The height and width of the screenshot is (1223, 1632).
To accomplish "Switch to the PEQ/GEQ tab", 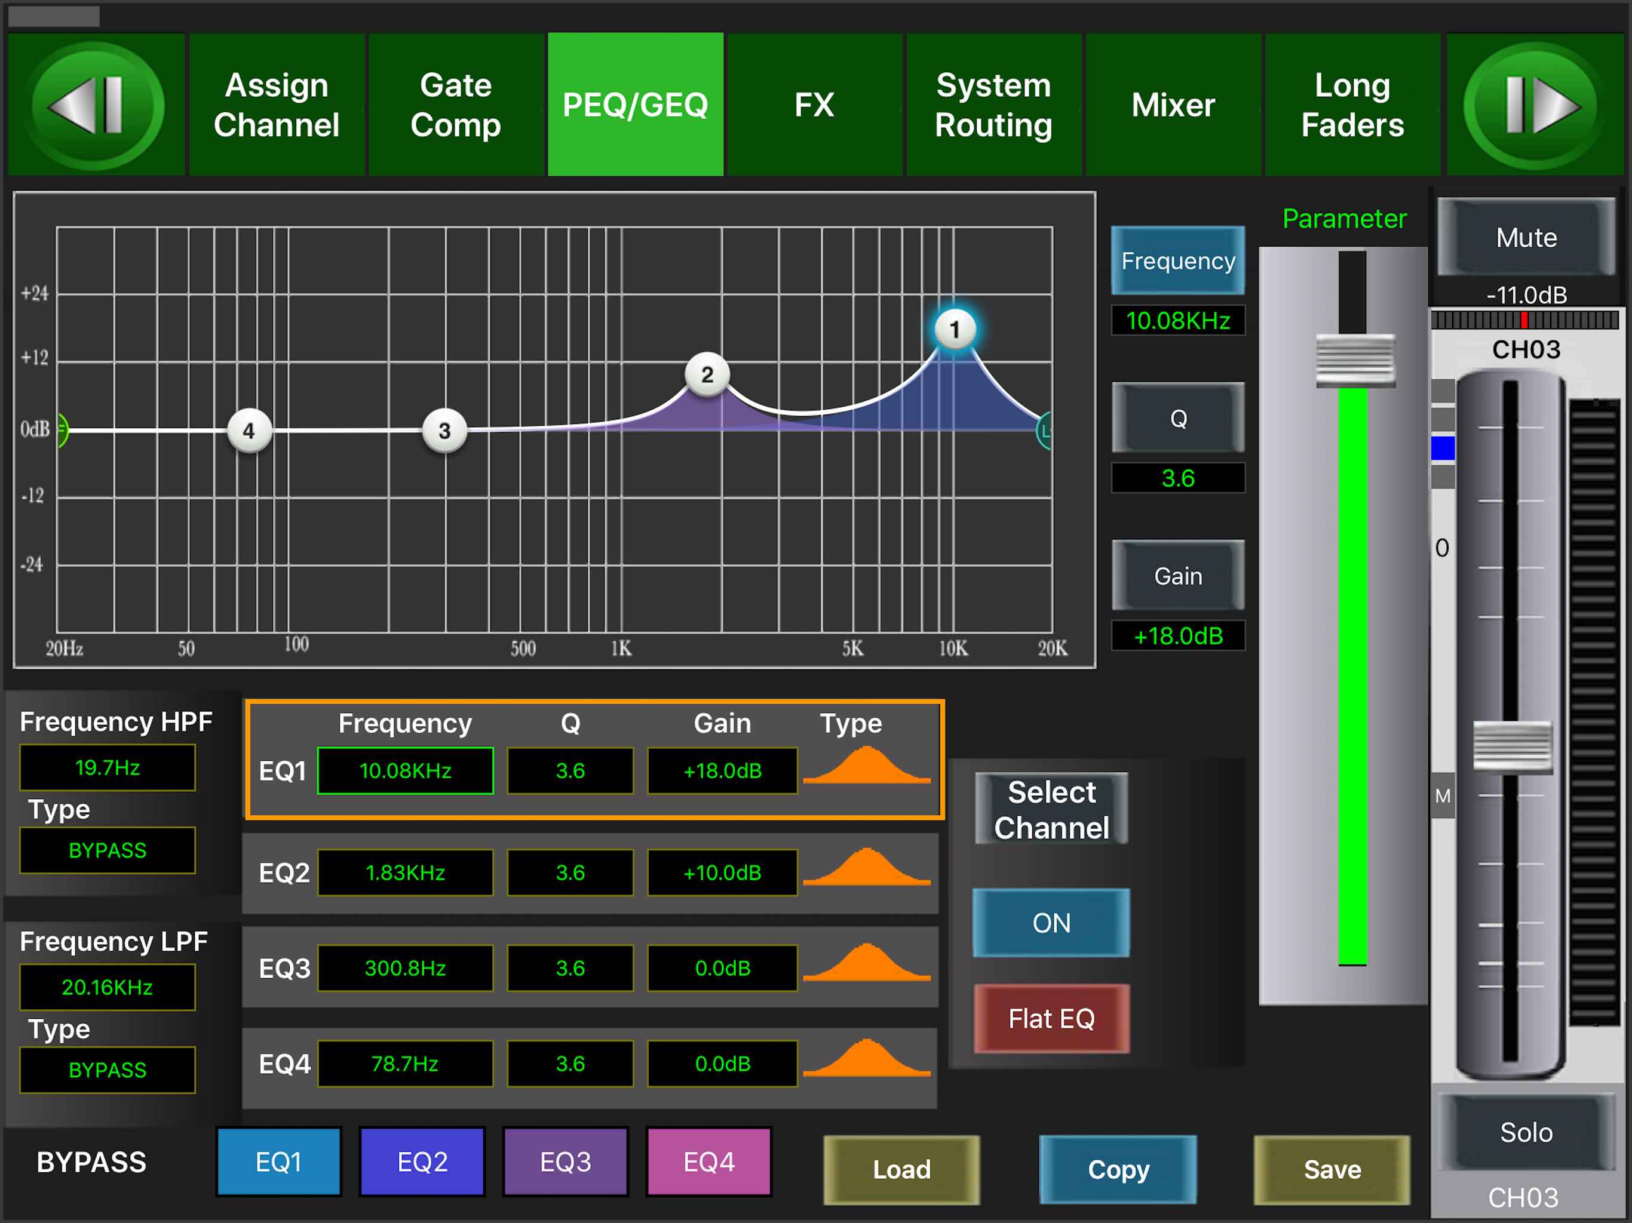I will 635,105.
